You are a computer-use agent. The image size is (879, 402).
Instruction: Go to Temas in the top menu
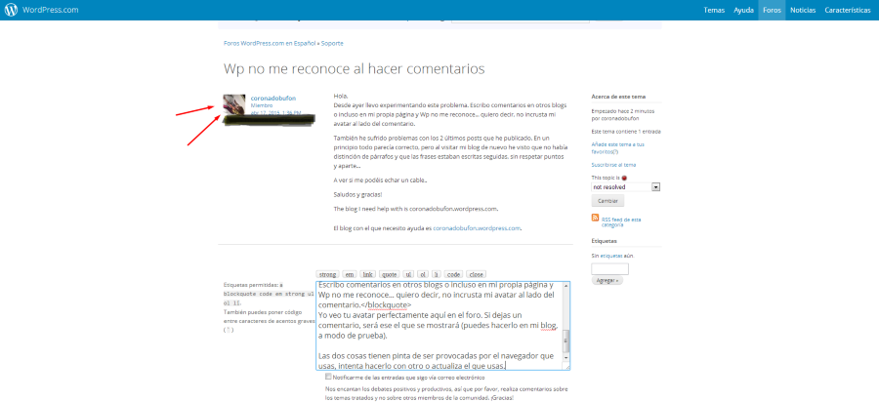[x=714, y=10]
